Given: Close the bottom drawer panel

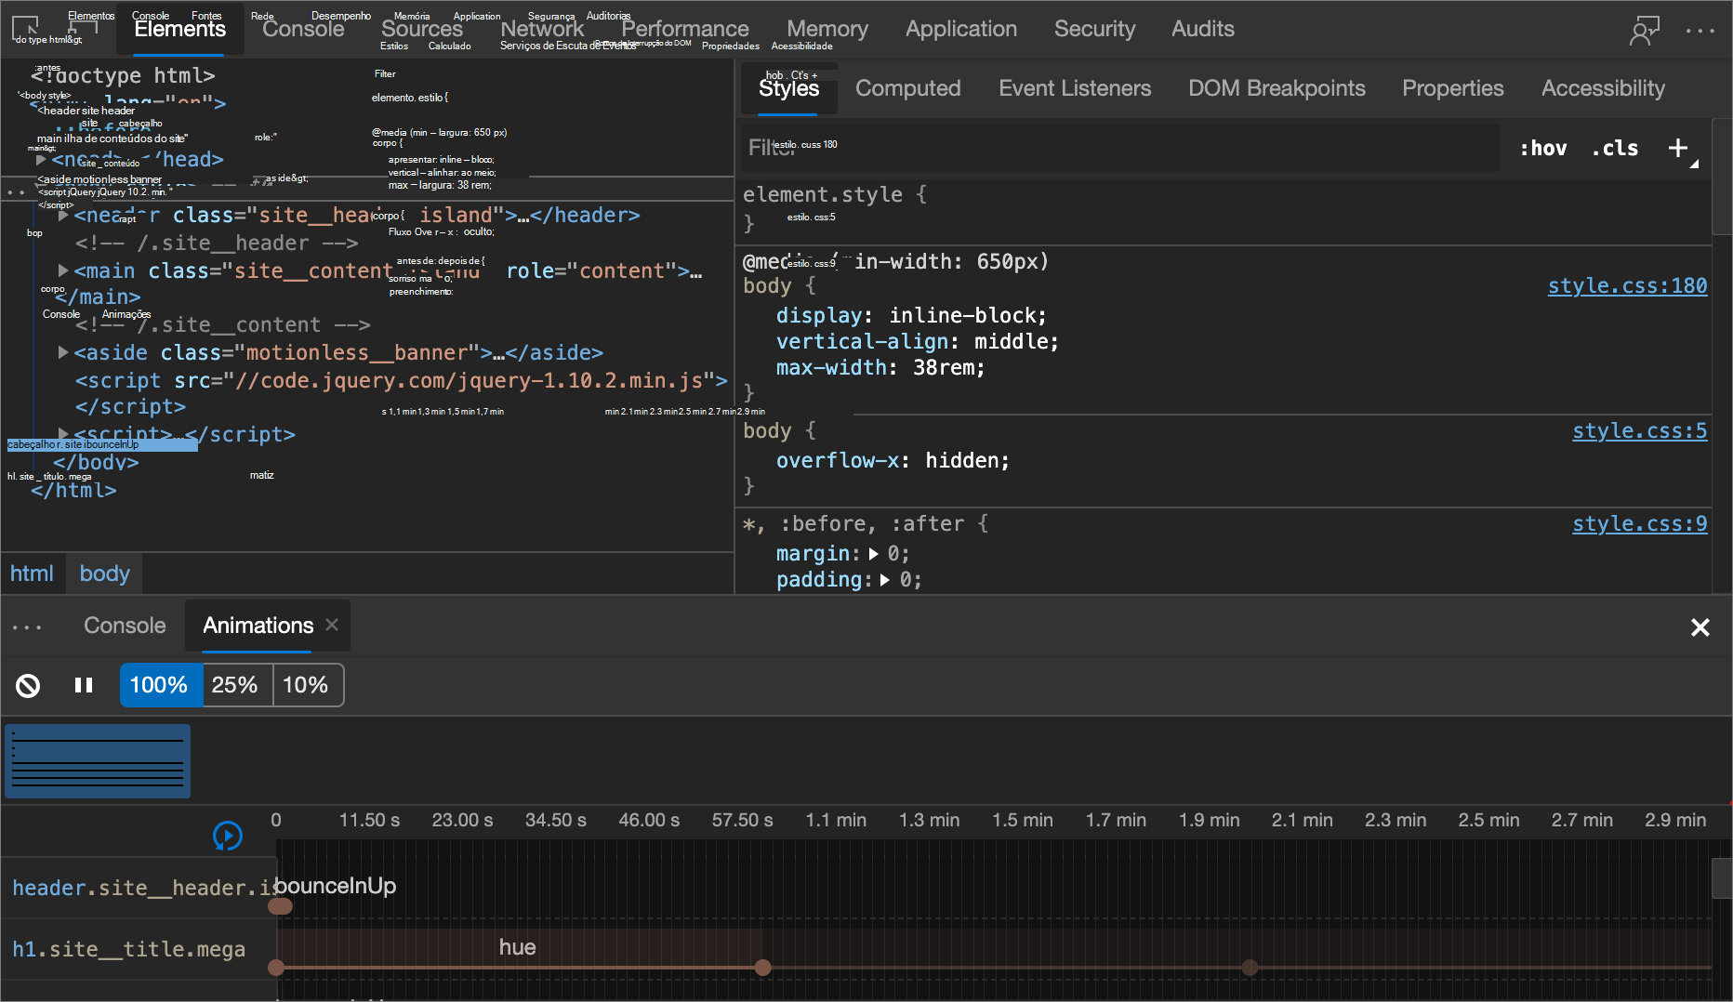Looking at the screenshot, I should [1700, 627].
